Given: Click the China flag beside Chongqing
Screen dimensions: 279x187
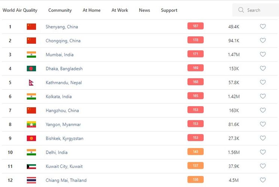Looking at the screenshot, I should (31, 41).
